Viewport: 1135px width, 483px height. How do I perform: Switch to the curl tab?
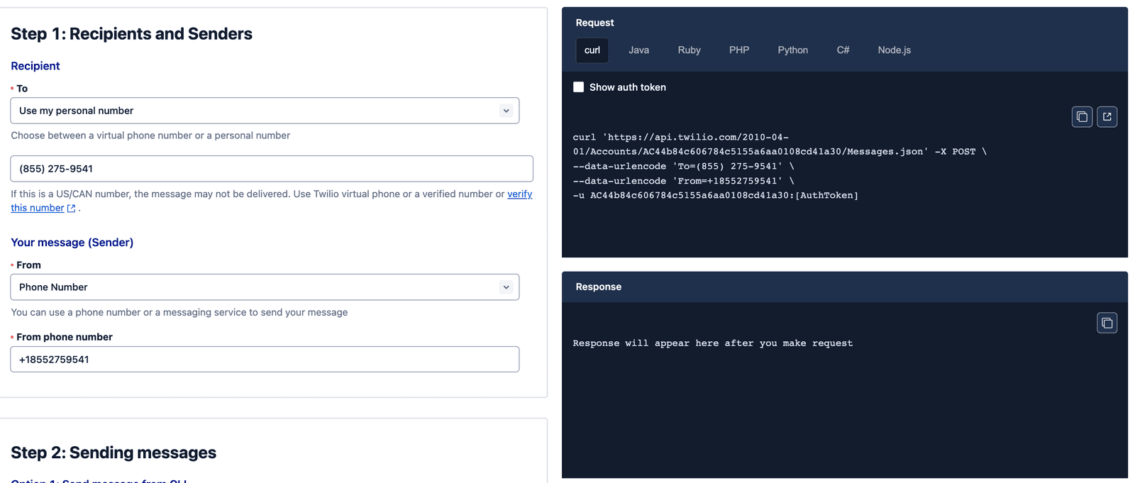point(592,50)
